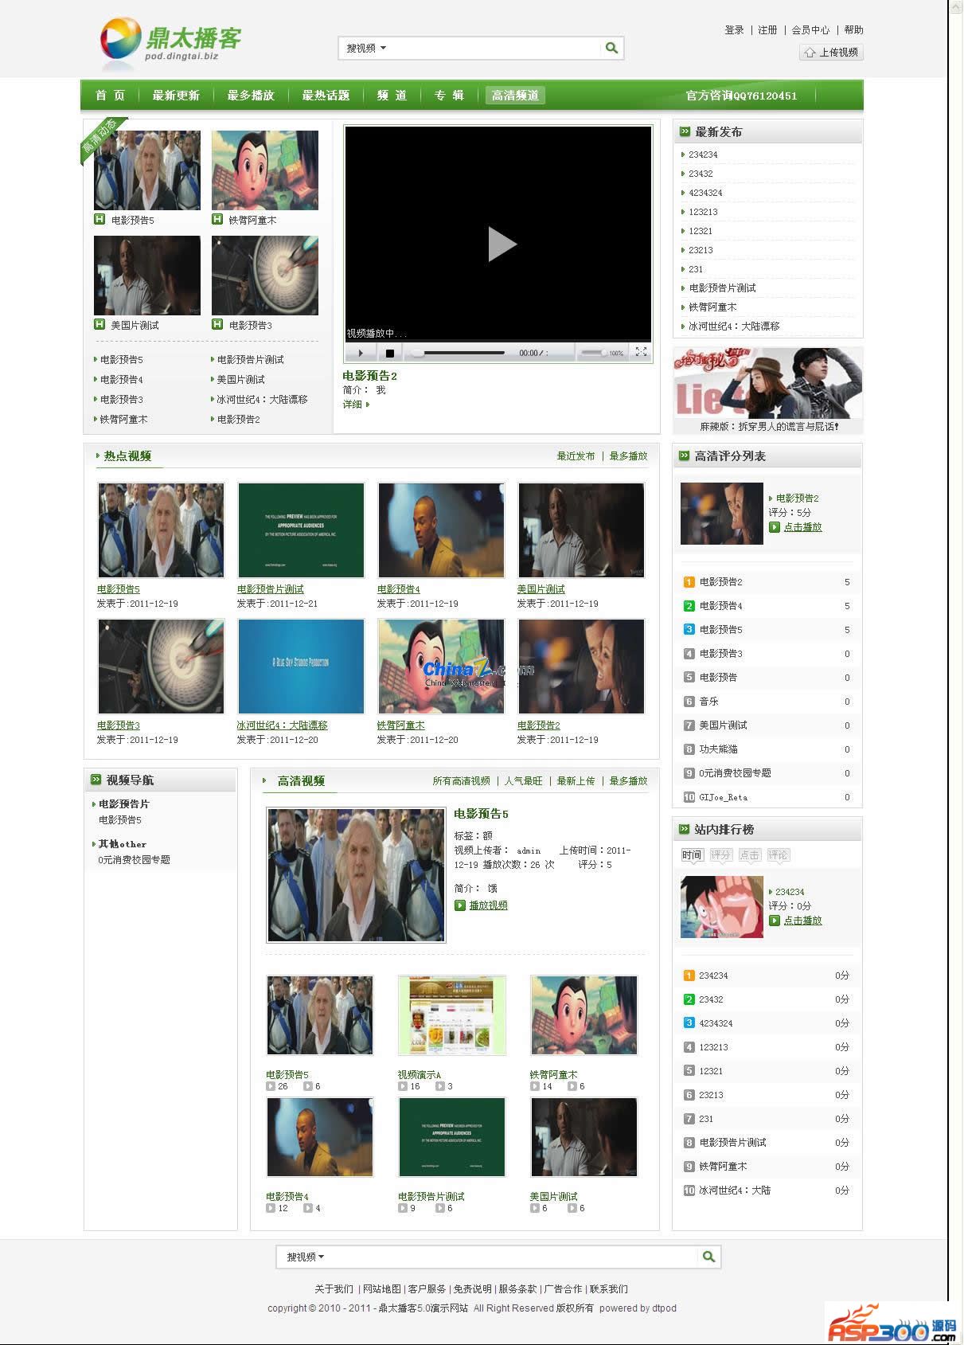The width and height of the screenshot is (964, 1345).
Task: Switch ranking to the 点击 tab
Action: (749, 855)
